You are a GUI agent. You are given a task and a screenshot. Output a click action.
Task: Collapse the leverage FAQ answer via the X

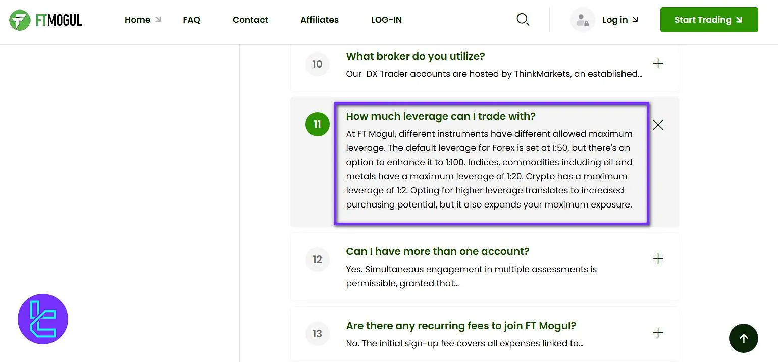click(658, 124)
